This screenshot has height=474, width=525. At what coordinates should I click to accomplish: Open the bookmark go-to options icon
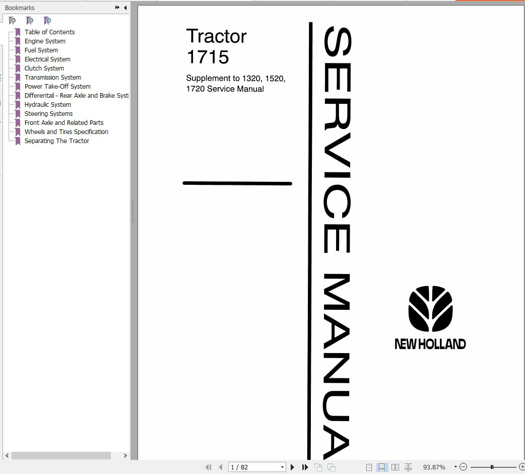coord(47,21)
